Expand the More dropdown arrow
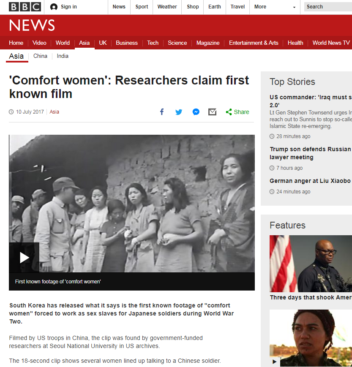 tap(294, 7)
